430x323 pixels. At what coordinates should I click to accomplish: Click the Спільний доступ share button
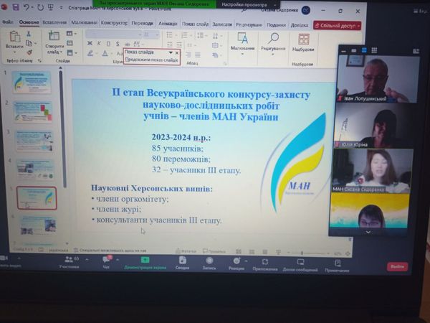tap(338, 26)
